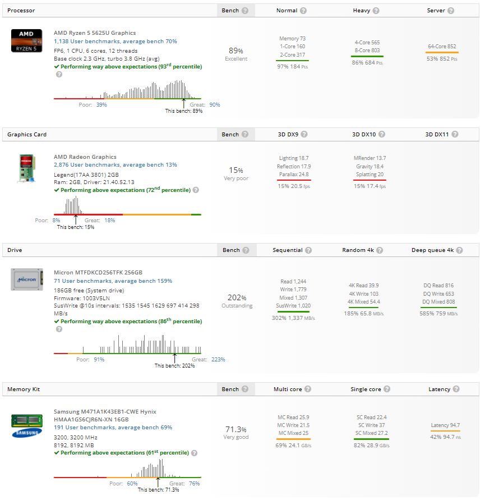Click the help icon beside Sequential
This screenshot has height=500, width=485.
308,250
